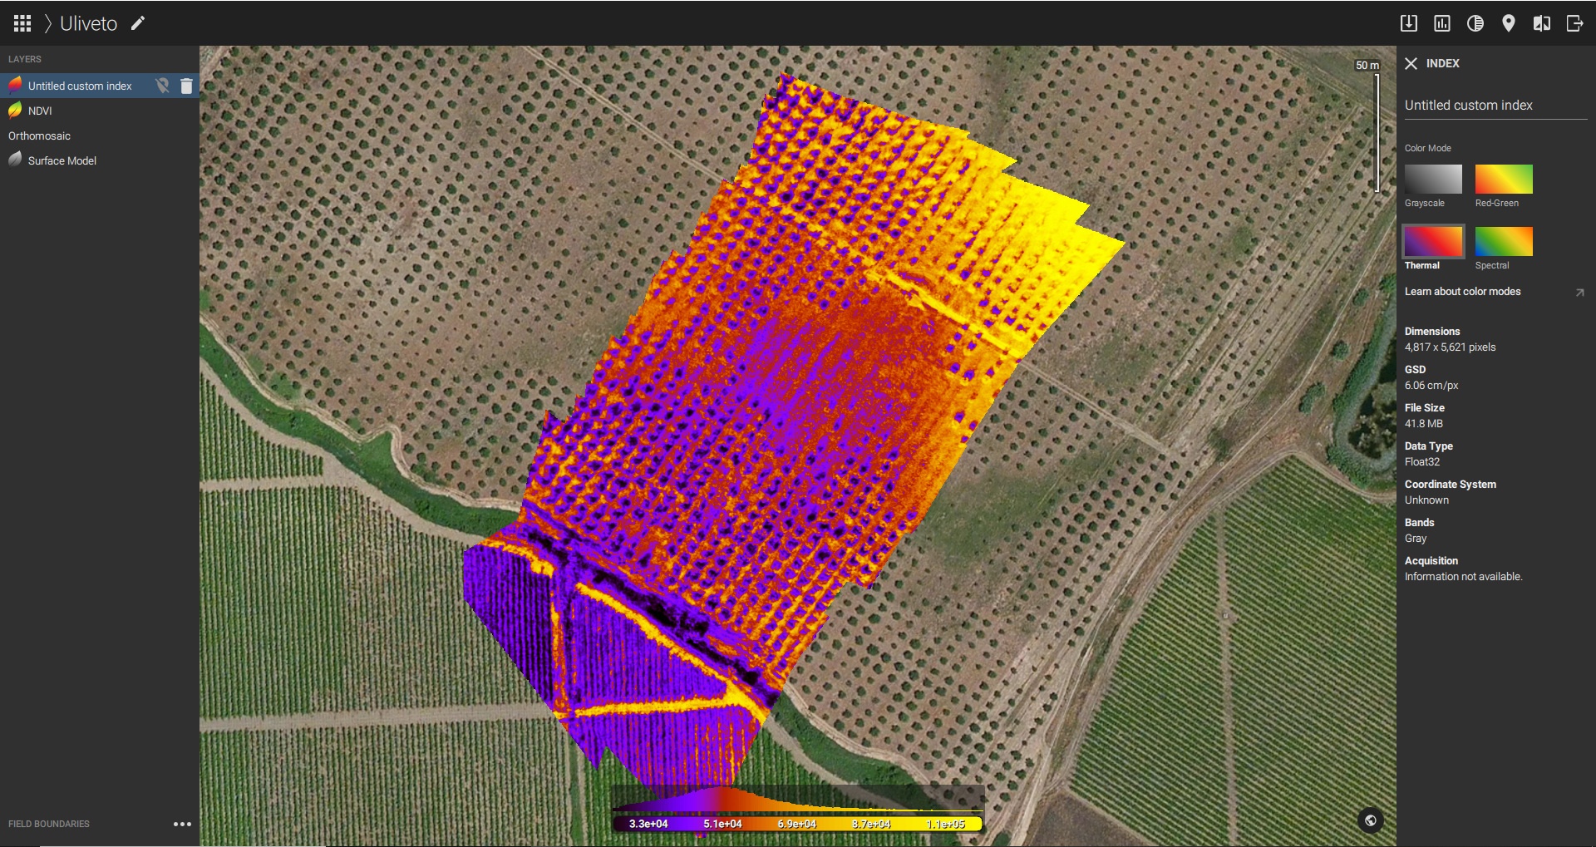Edit the Untitled custom index name field

pyautogui.click(x=1495, y=106)
